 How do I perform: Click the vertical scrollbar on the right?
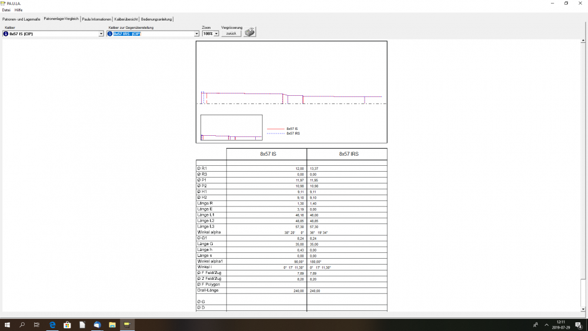(x=583, y=176)
